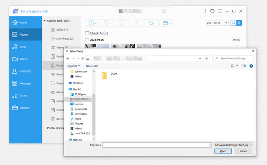The image size is (267, 165).
Task: Click the Export to device phone icon
Action: click(x=106, y=23)
